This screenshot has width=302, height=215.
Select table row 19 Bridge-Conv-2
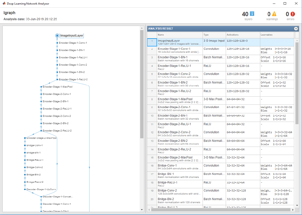(x=220, y=192)
